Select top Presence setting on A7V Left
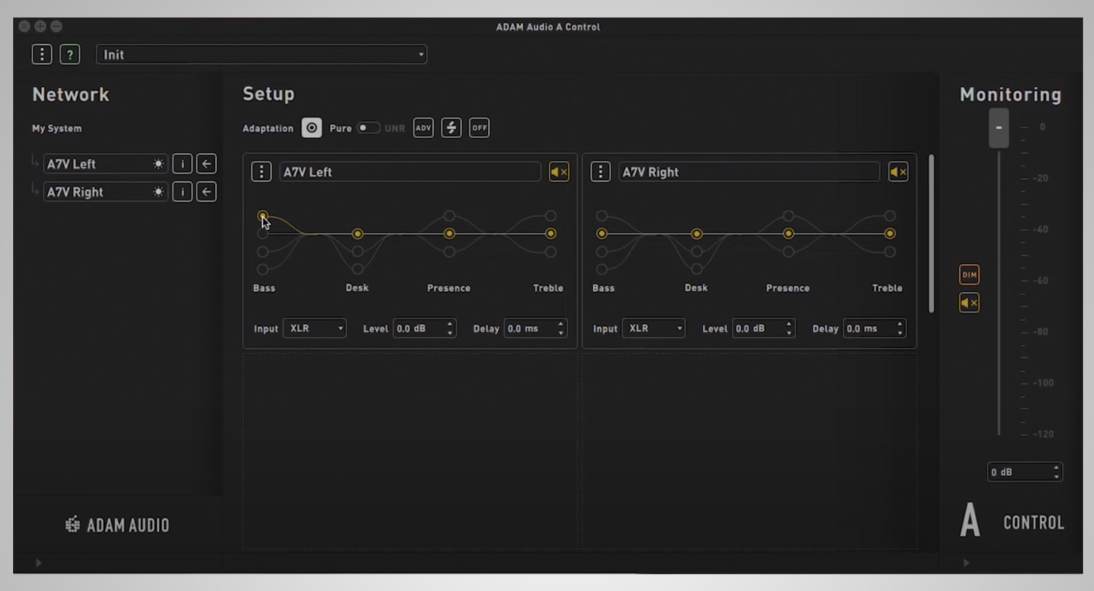 coord(449,216)
